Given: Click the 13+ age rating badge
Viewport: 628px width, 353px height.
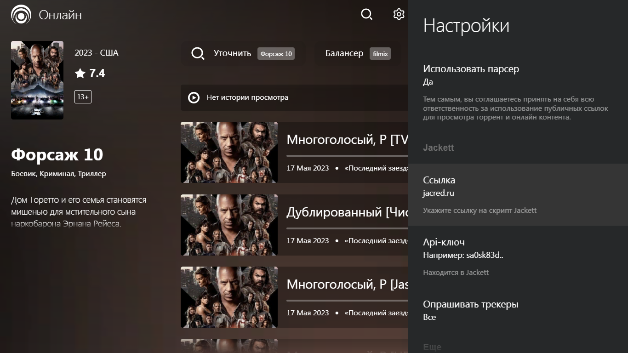Looking at the screenshot, I should point(83,97).
